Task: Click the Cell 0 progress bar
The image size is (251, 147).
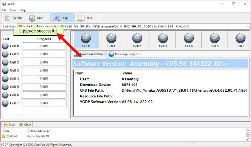Action: [44, 46]
